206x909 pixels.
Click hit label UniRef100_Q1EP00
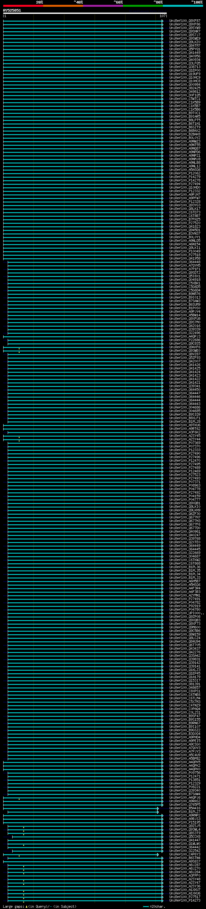[x=185, y=70]
